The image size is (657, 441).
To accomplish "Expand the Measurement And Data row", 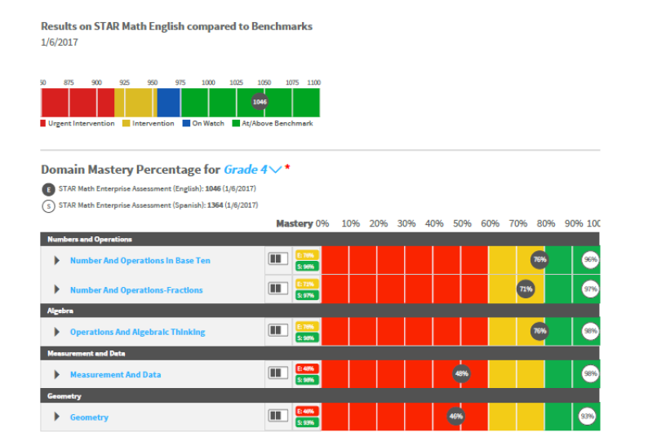I will 56,374.
